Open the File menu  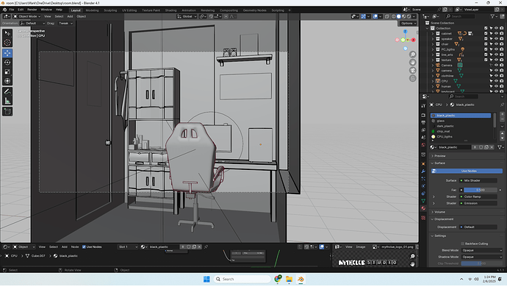point(12,10)
